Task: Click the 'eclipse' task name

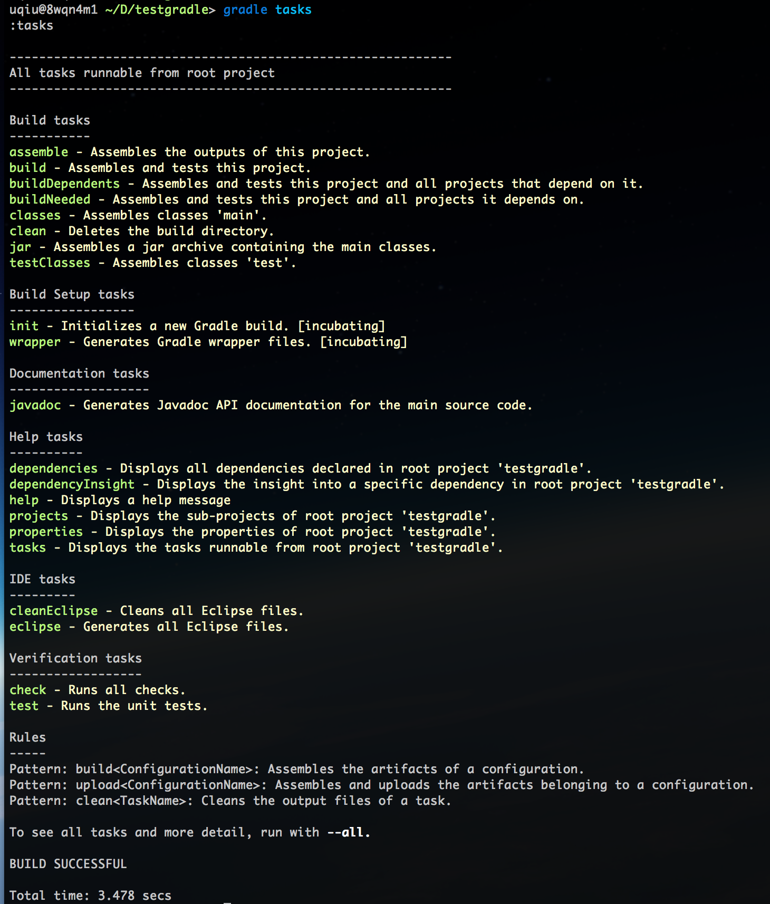Action: 35,627
